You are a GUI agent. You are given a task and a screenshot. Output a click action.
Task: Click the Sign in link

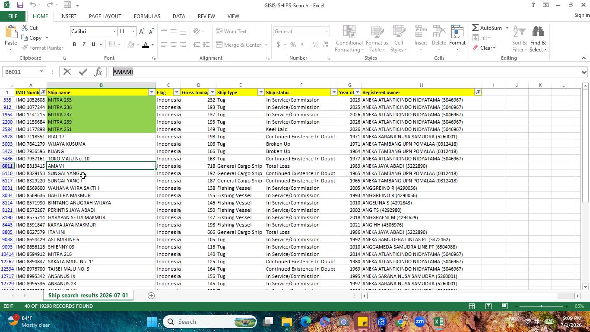tap(582, 15)
